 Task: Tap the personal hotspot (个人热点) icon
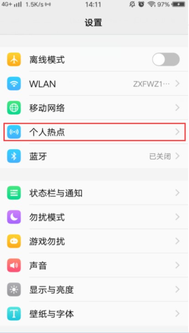(14, 132)
